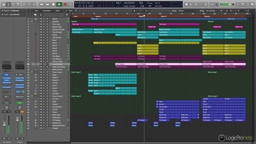Open Quick Help question-mark icon
This screenshot has width=256, height=144.
13,4
